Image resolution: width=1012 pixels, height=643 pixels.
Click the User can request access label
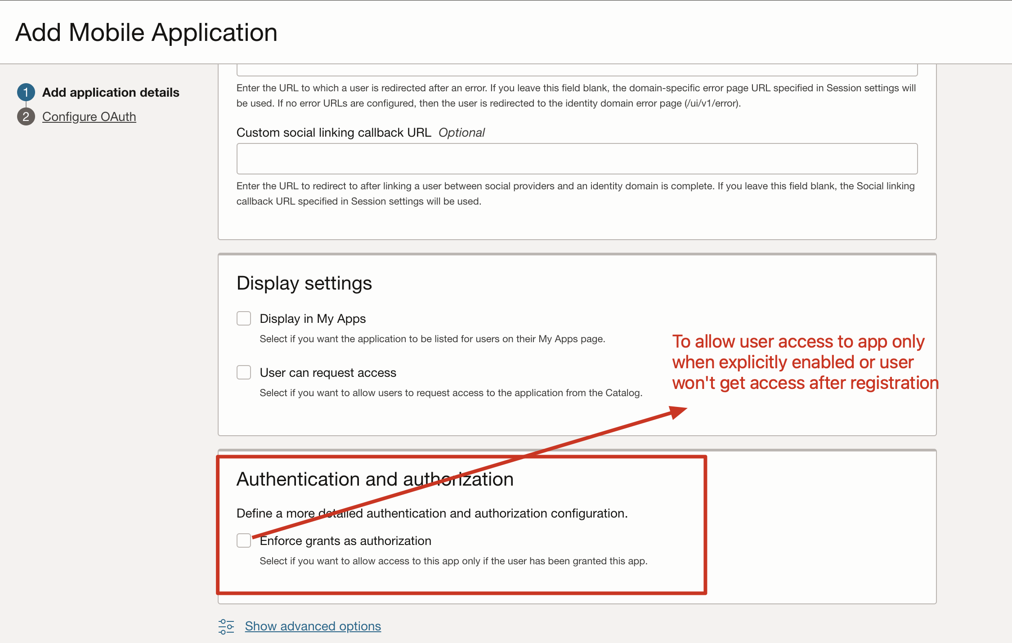click(x=328, y=372)
